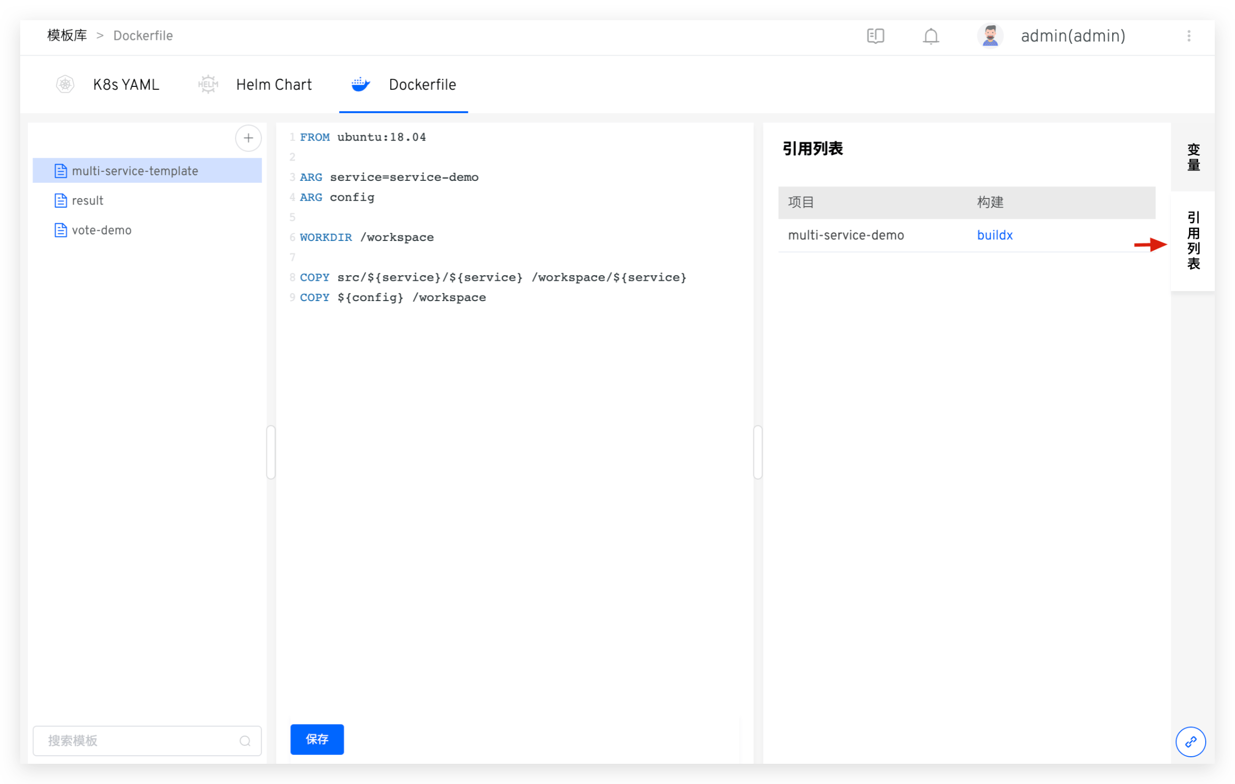
Task: Click the floating link-chain button
Action: [x=1191, y=742]
